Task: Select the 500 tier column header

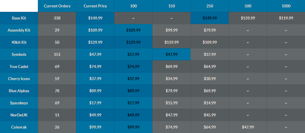Action: click(x=248, y=6)
